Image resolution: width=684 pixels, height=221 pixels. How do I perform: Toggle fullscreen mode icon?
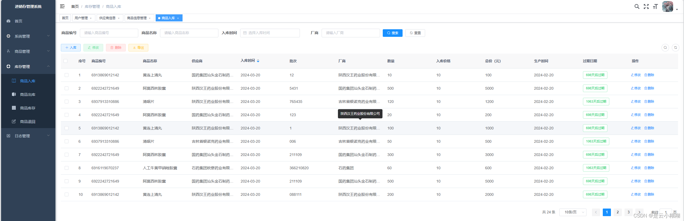click(646, 6)
